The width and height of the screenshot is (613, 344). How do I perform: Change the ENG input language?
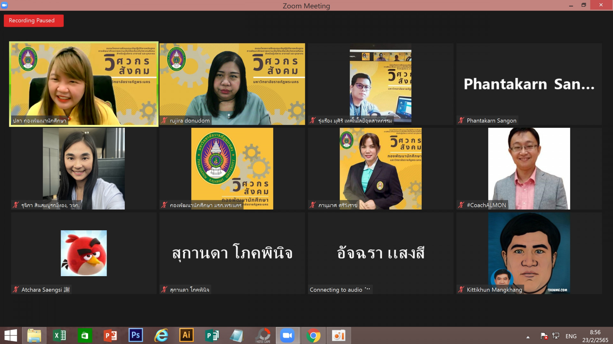tap(571, 336)
